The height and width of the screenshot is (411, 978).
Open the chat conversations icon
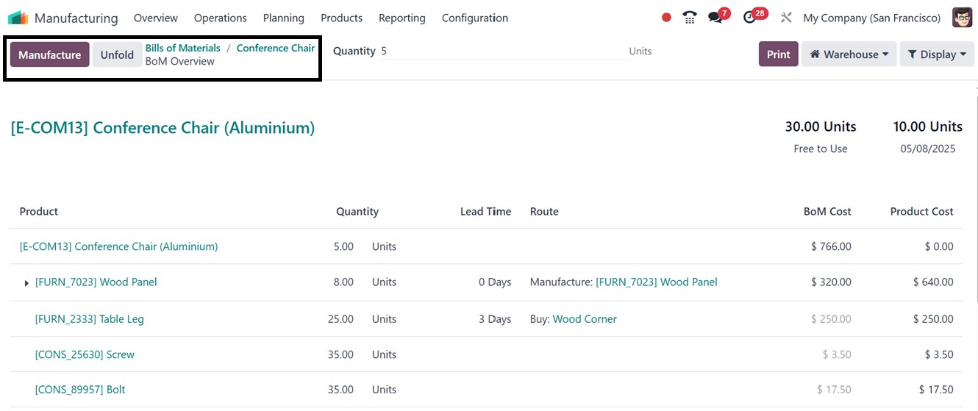click(x=715, y=18)
